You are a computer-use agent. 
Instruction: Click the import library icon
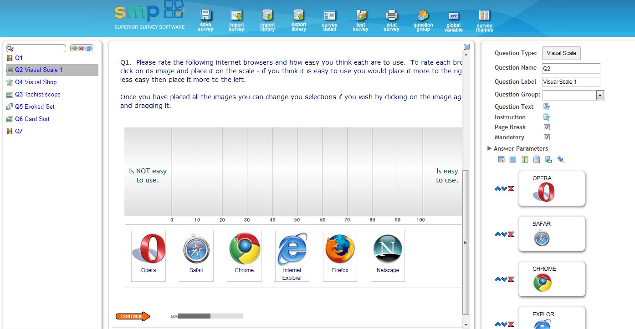[x=267, y=20]
